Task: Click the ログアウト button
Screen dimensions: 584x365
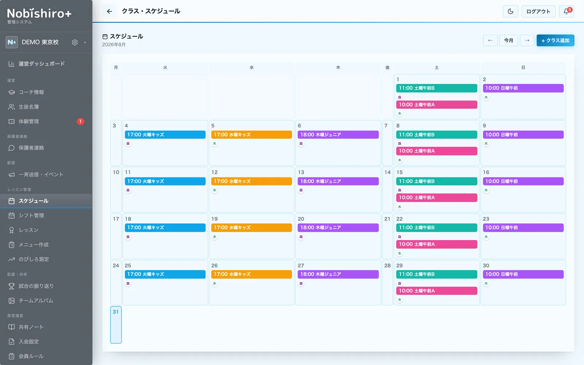Action: [538, 11]
